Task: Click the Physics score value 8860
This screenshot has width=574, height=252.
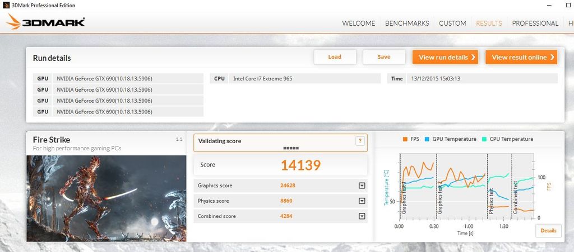Action: tap(286, 201)
